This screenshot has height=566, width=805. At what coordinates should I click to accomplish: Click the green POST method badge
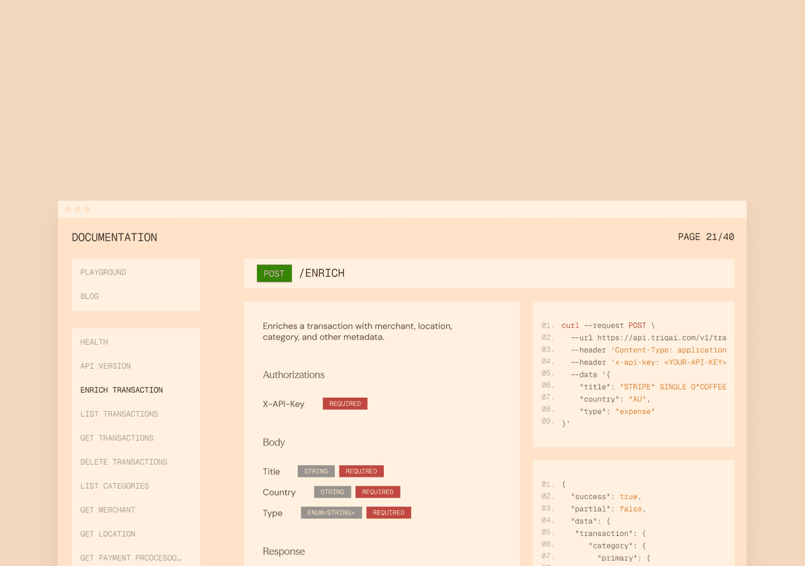click(x=274, y=274)
